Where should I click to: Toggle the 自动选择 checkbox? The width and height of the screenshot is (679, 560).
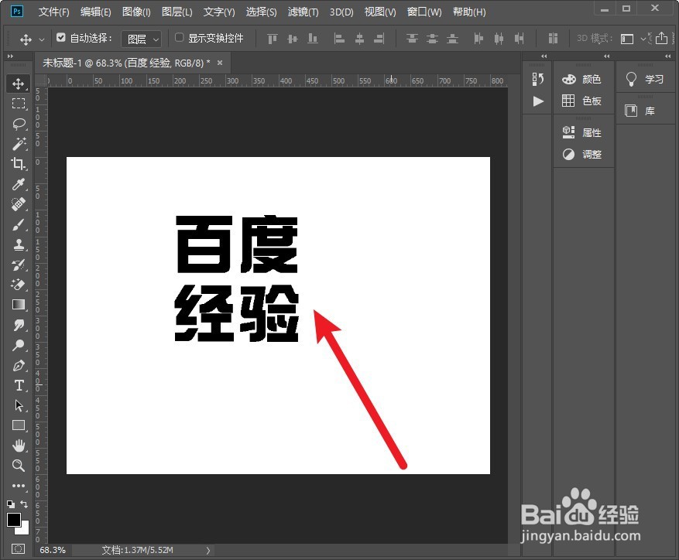[x=61, y=38]
